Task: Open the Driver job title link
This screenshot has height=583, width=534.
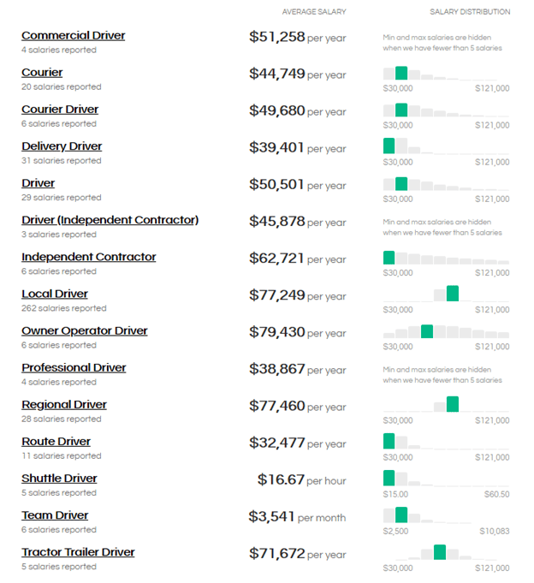Action: [38, 183]
